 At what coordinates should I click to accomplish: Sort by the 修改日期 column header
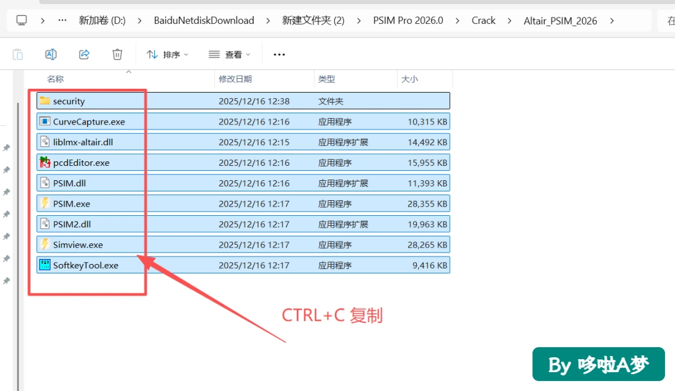235,79
